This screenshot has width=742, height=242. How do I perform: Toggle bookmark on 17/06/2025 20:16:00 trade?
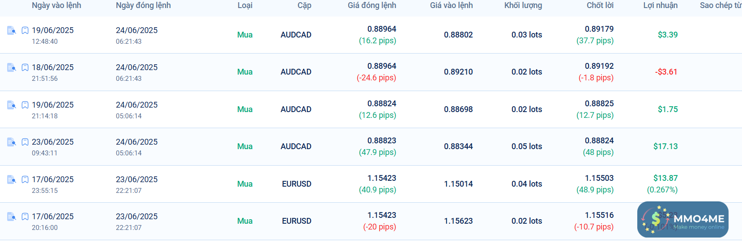25,217
